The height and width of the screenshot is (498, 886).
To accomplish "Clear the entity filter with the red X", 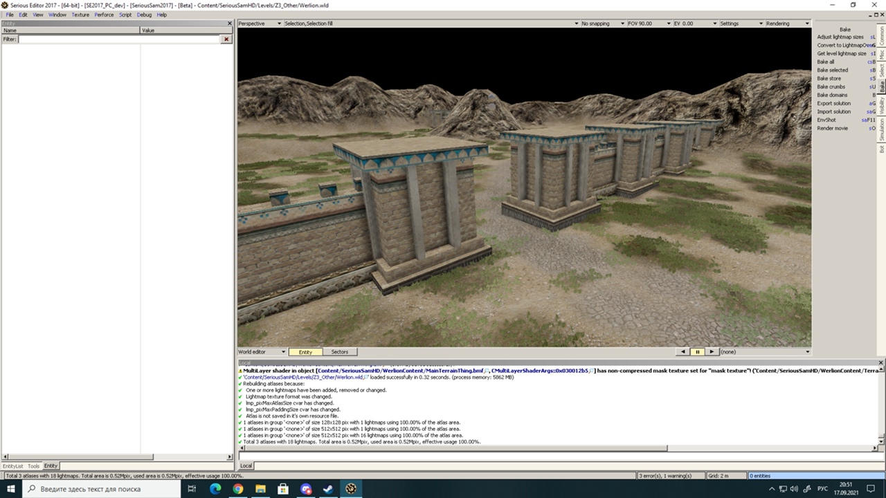I will tap(226, 39).
